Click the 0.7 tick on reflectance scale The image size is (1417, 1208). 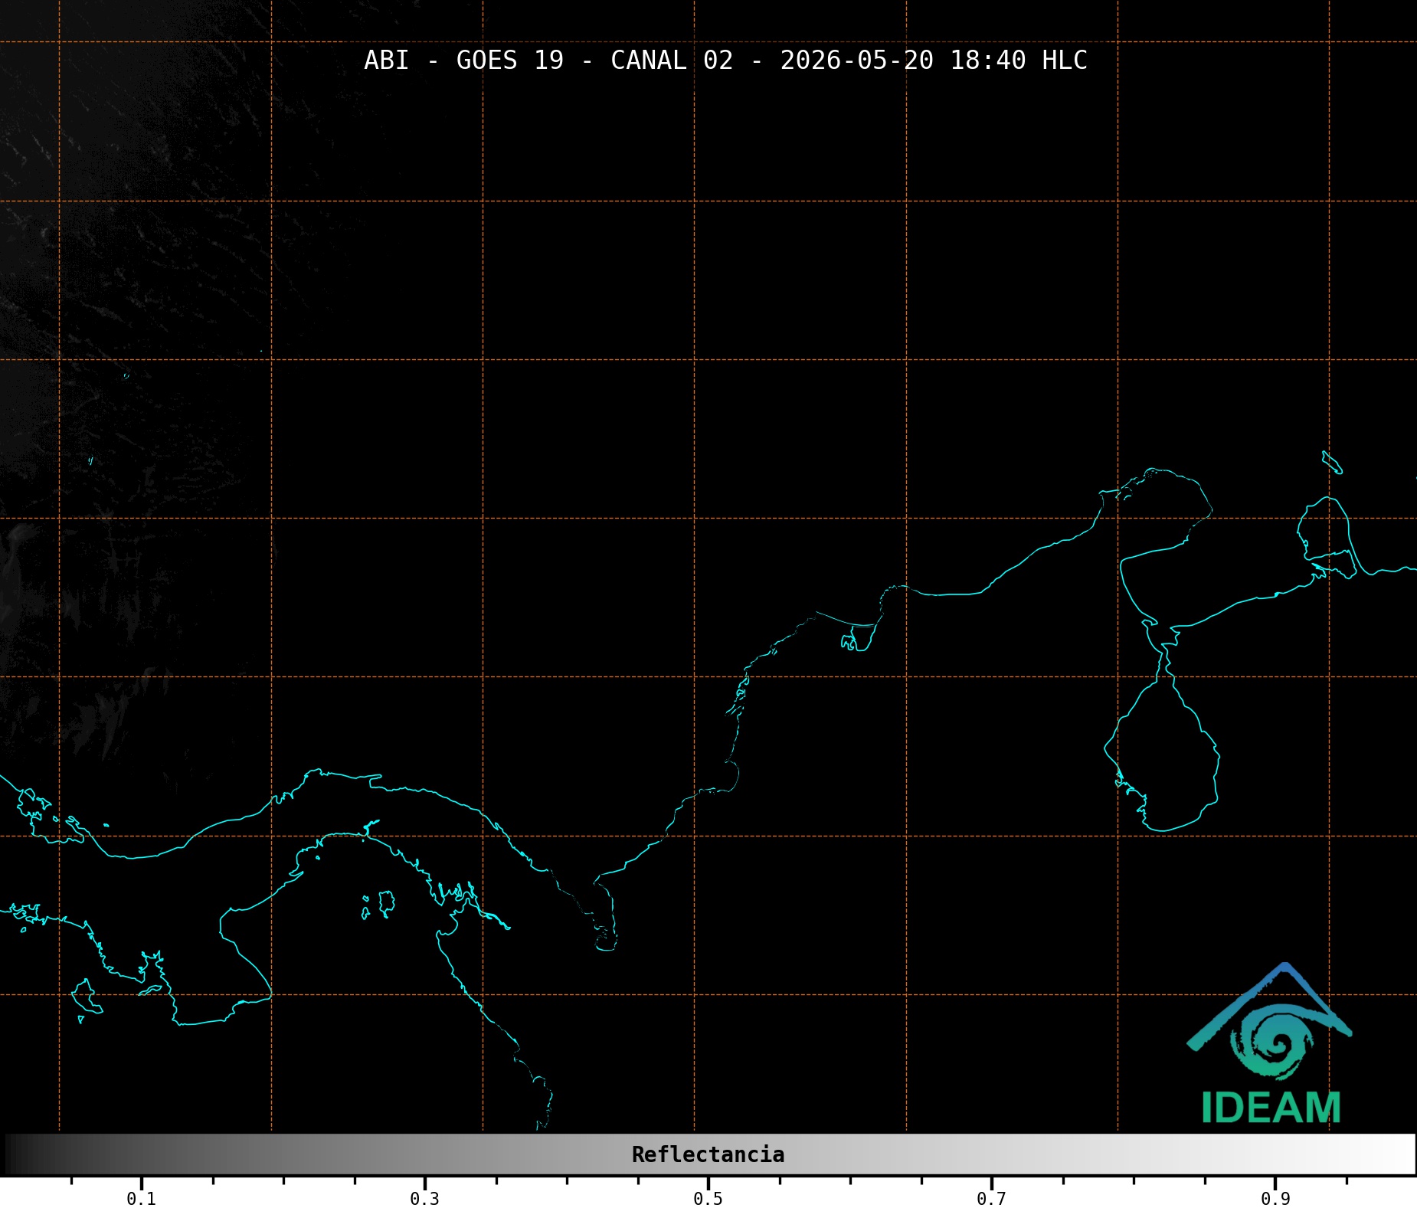coord(991,1199)
